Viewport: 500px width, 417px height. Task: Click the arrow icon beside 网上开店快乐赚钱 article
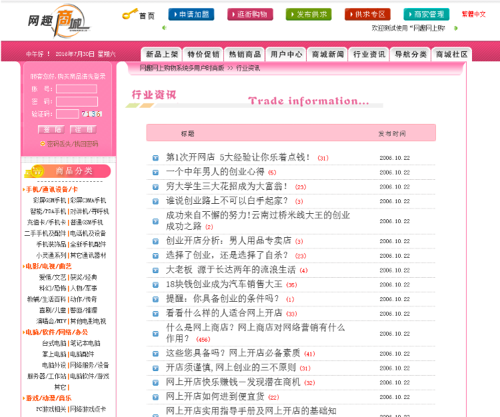tap(155, 382)
